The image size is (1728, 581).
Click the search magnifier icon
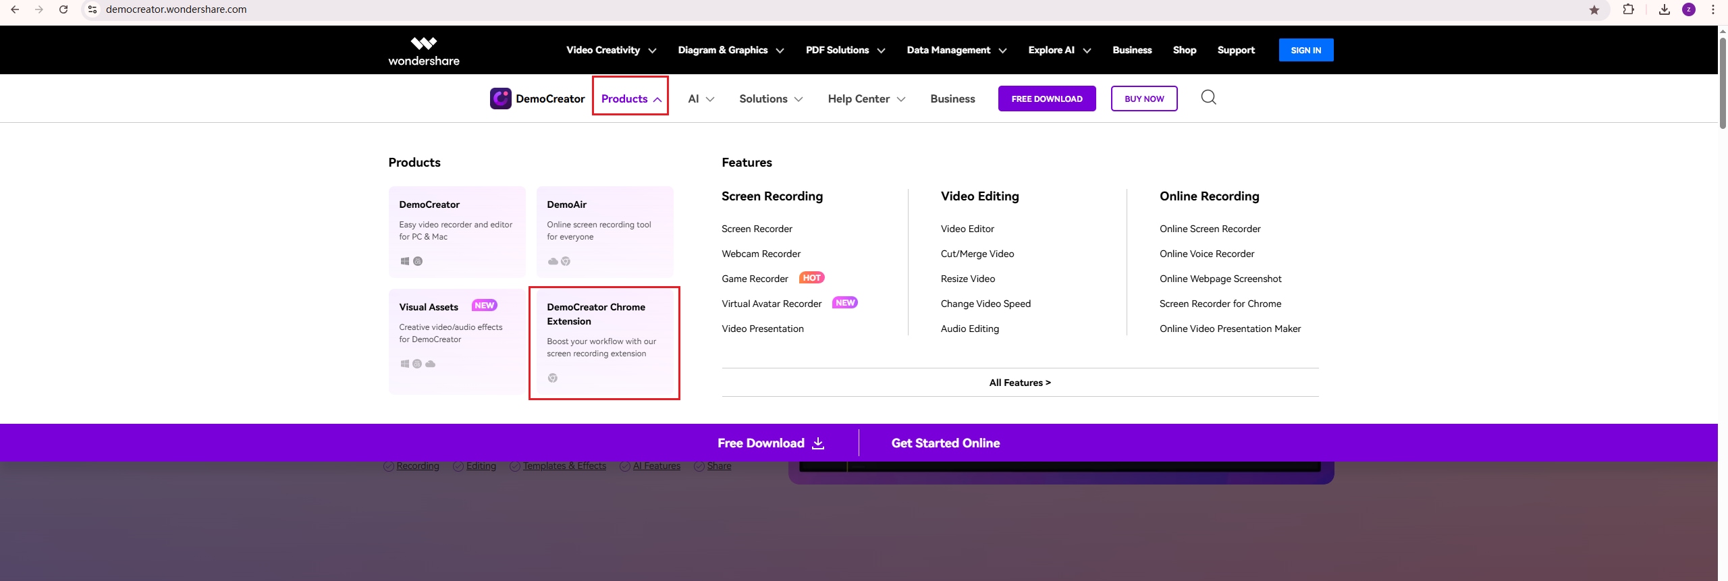1208,98
